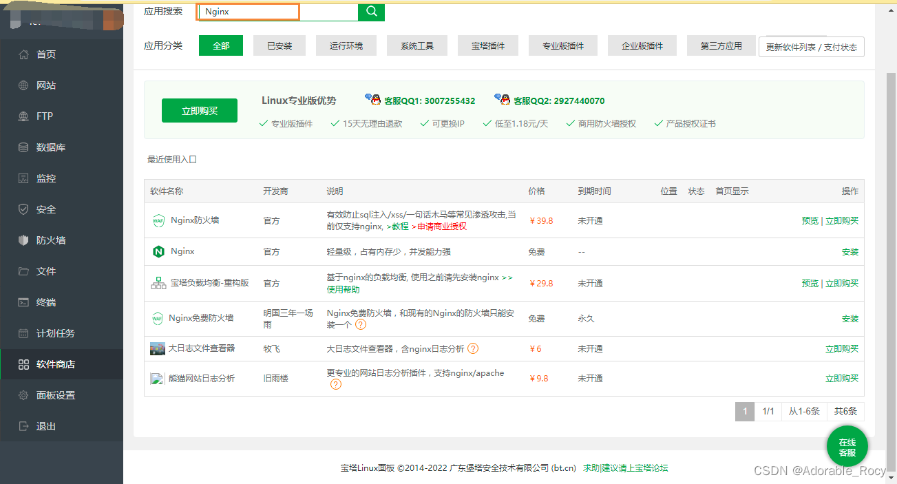Click page number 1 in pagination
Image resolution: width=897 pixels, height=484 pixels.
point(744,412)
